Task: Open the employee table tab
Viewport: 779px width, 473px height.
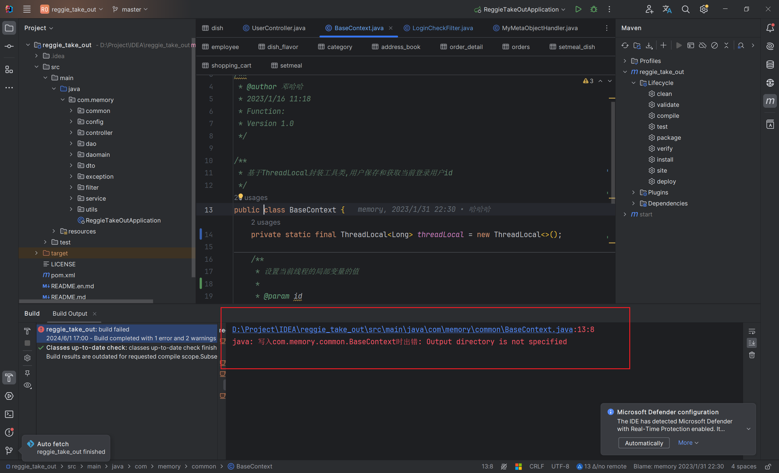Action: 220,47
